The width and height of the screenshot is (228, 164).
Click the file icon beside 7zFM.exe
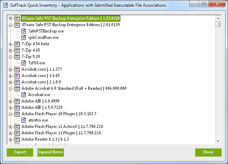pyautogui.click(x=24, y=63)
